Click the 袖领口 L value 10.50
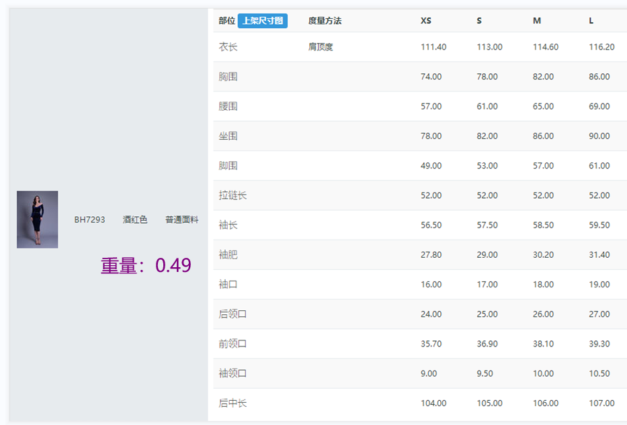 (x=599, y=373)
